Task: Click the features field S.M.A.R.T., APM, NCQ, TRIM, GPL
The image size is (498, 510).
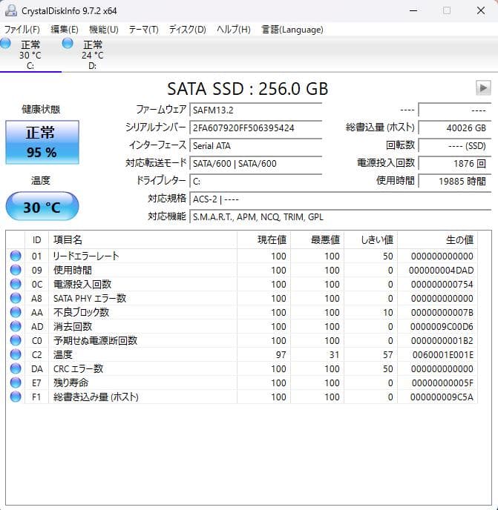Action: tap(341, 216)
